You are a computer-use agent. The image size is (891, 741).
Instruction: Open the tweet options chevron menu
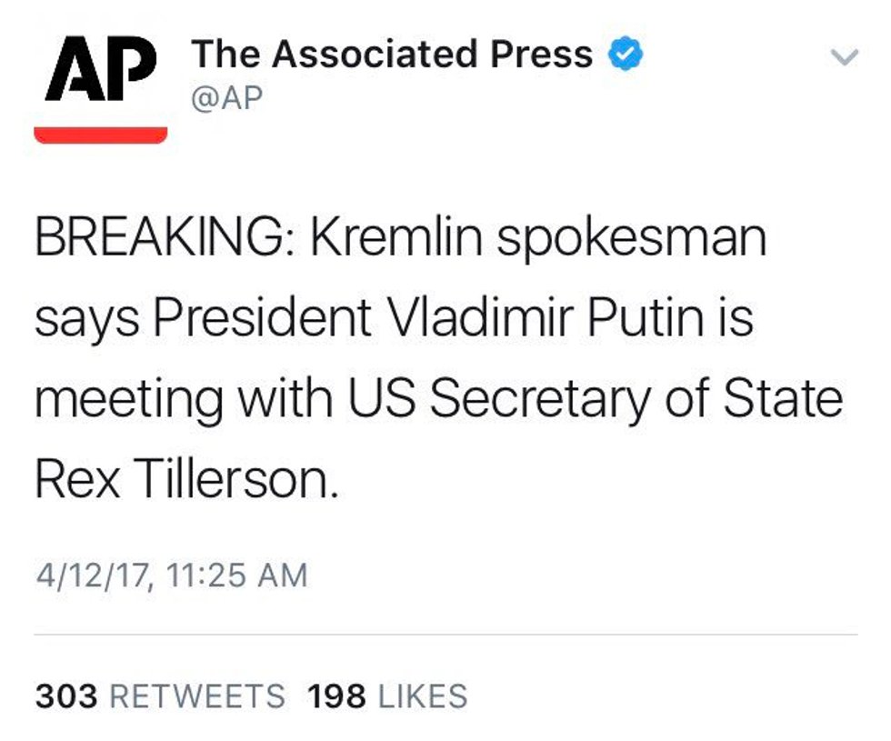coord(845,57)
